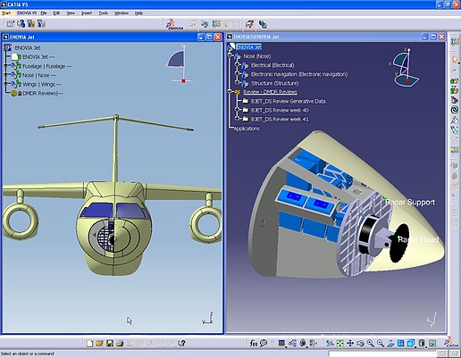Expand the Electronic navigation node
461x358 pixels.
pos(237,73)
